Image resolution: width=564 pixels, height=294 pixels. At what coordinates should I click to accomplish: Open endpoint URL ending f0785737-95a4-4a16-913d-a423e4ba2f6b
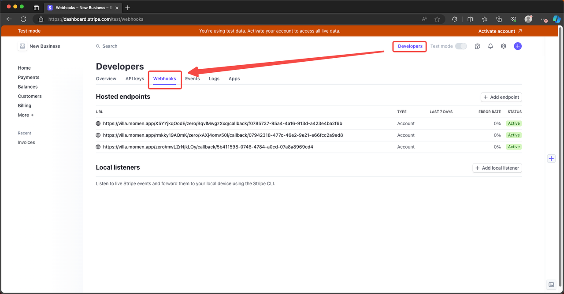pyautogui.click(x=223, y=123)
